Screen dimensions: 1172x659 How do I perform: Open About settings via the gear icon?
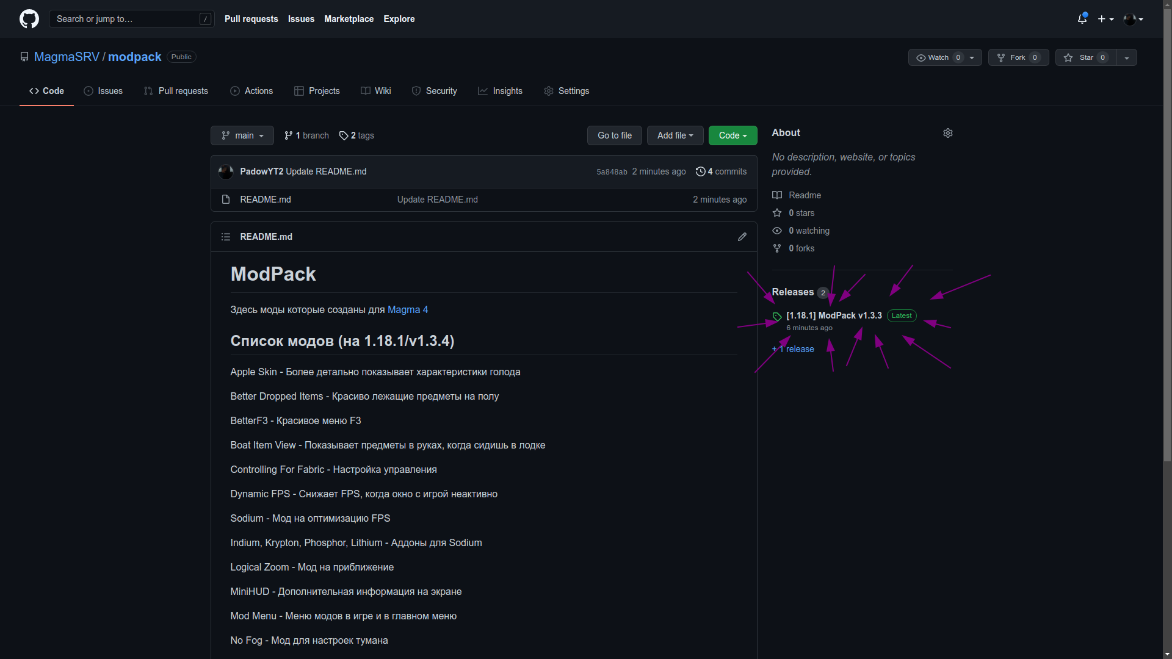(x=947, y=132)
